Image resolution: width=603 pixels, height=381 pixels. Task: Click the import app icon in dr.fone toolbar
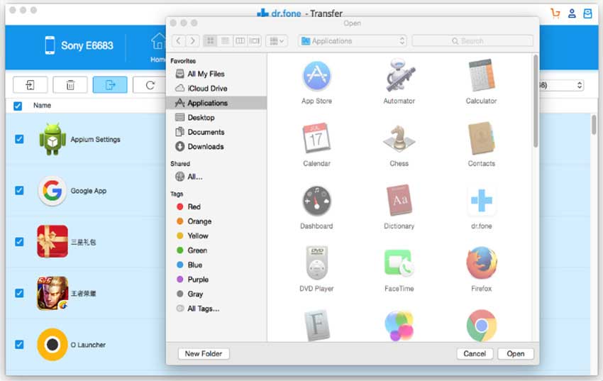coord(30,85)
